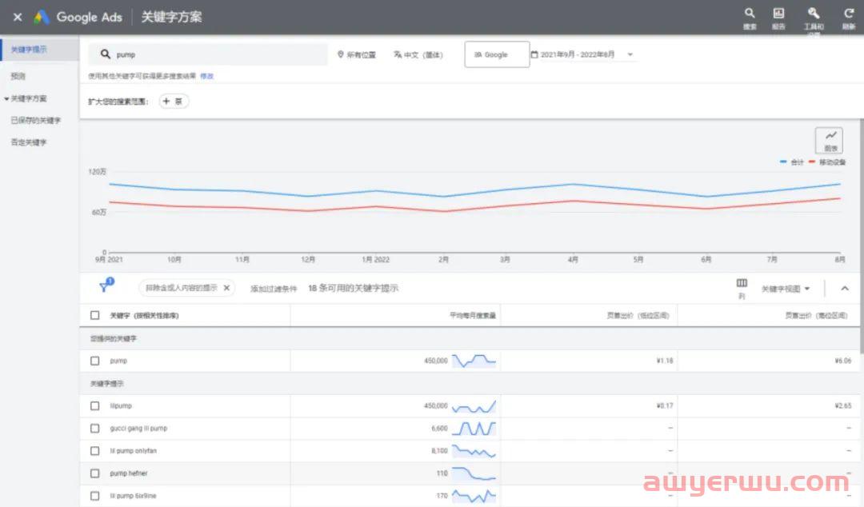Click the 6,600 searches value

[440, 428]
